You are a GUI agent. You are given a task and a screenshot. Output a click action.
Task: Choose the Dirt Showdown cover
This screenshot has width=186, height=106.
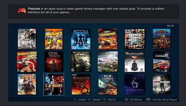(x=108, y=39)
